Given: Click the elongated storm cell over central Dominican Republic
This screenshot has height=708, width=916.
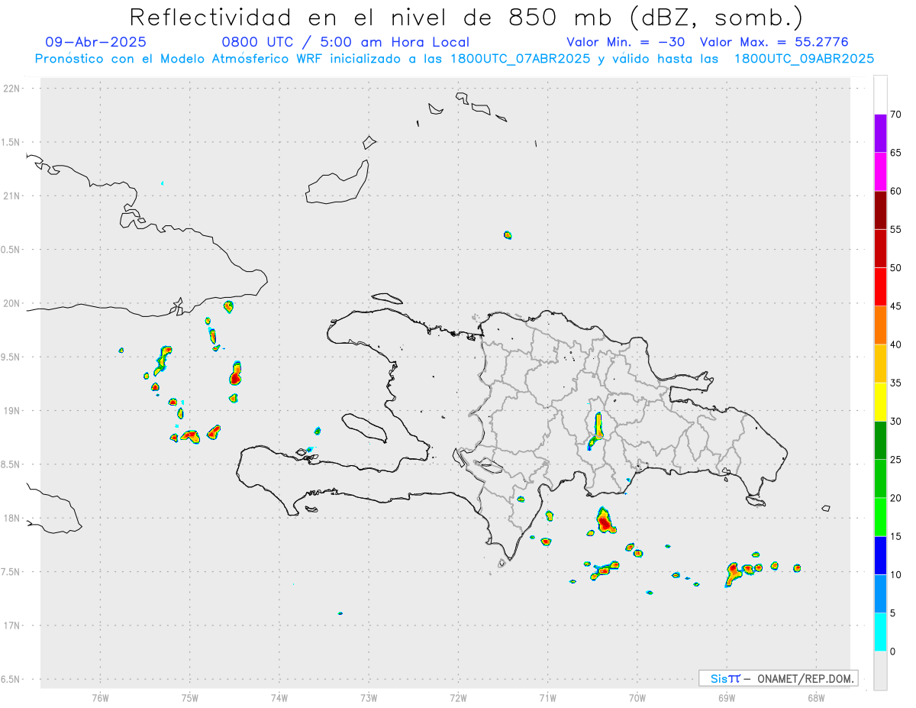Looking at the screenshot, I should tap(597, 430).
